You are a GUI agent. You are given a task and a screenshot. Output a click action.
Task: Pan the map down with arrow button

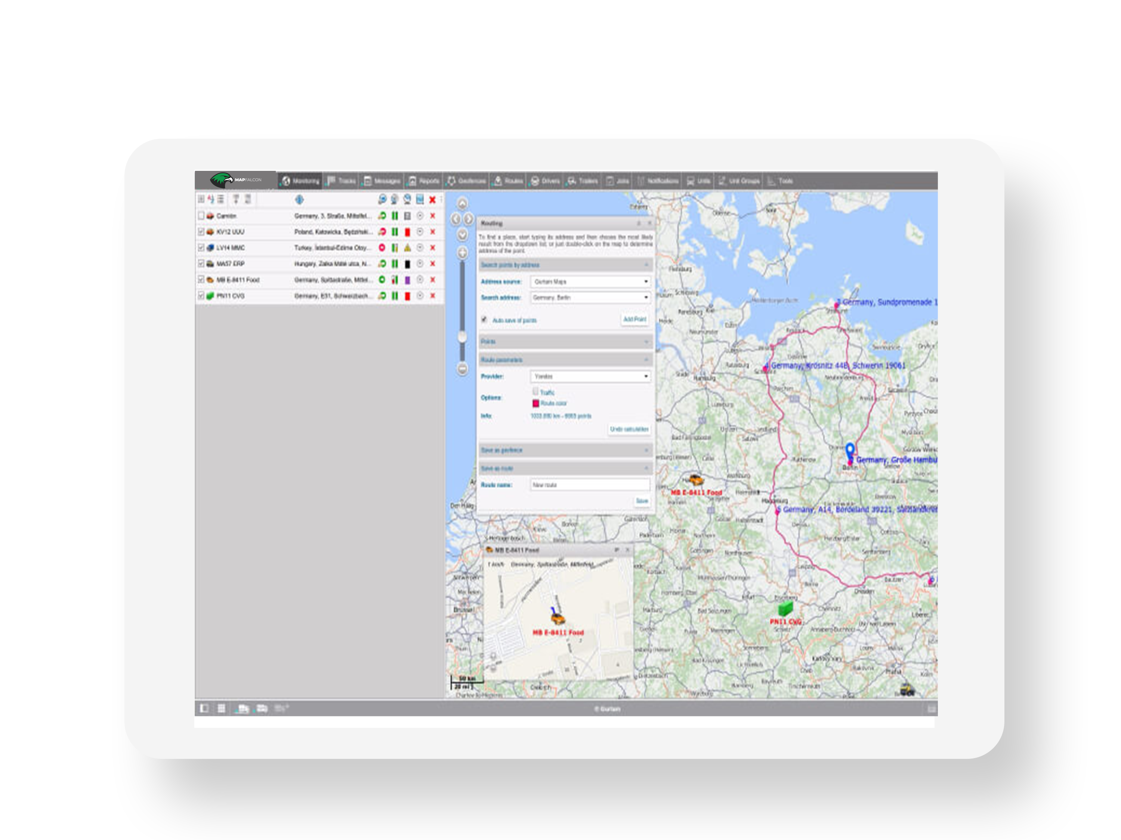(x=462, y=234)
